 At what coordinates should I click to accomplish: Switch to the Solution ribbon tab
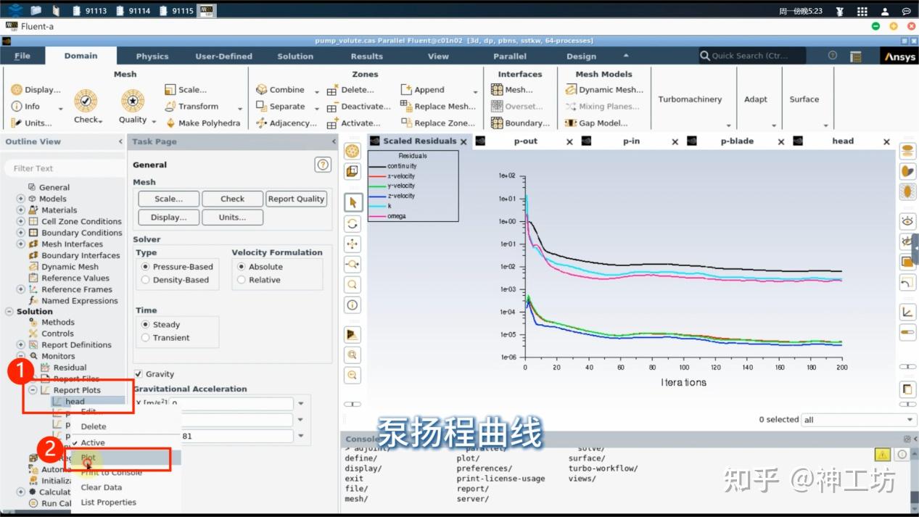(295, 56)
